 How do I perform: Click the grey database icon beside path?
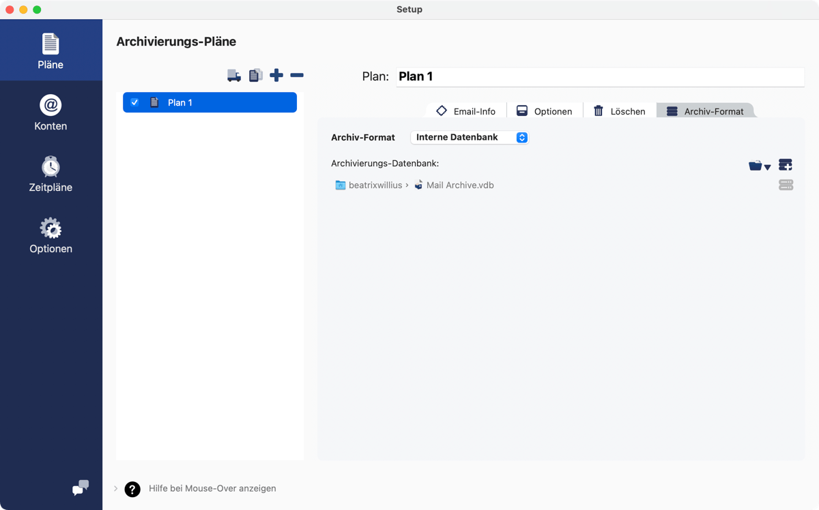(x=786, y=185)
